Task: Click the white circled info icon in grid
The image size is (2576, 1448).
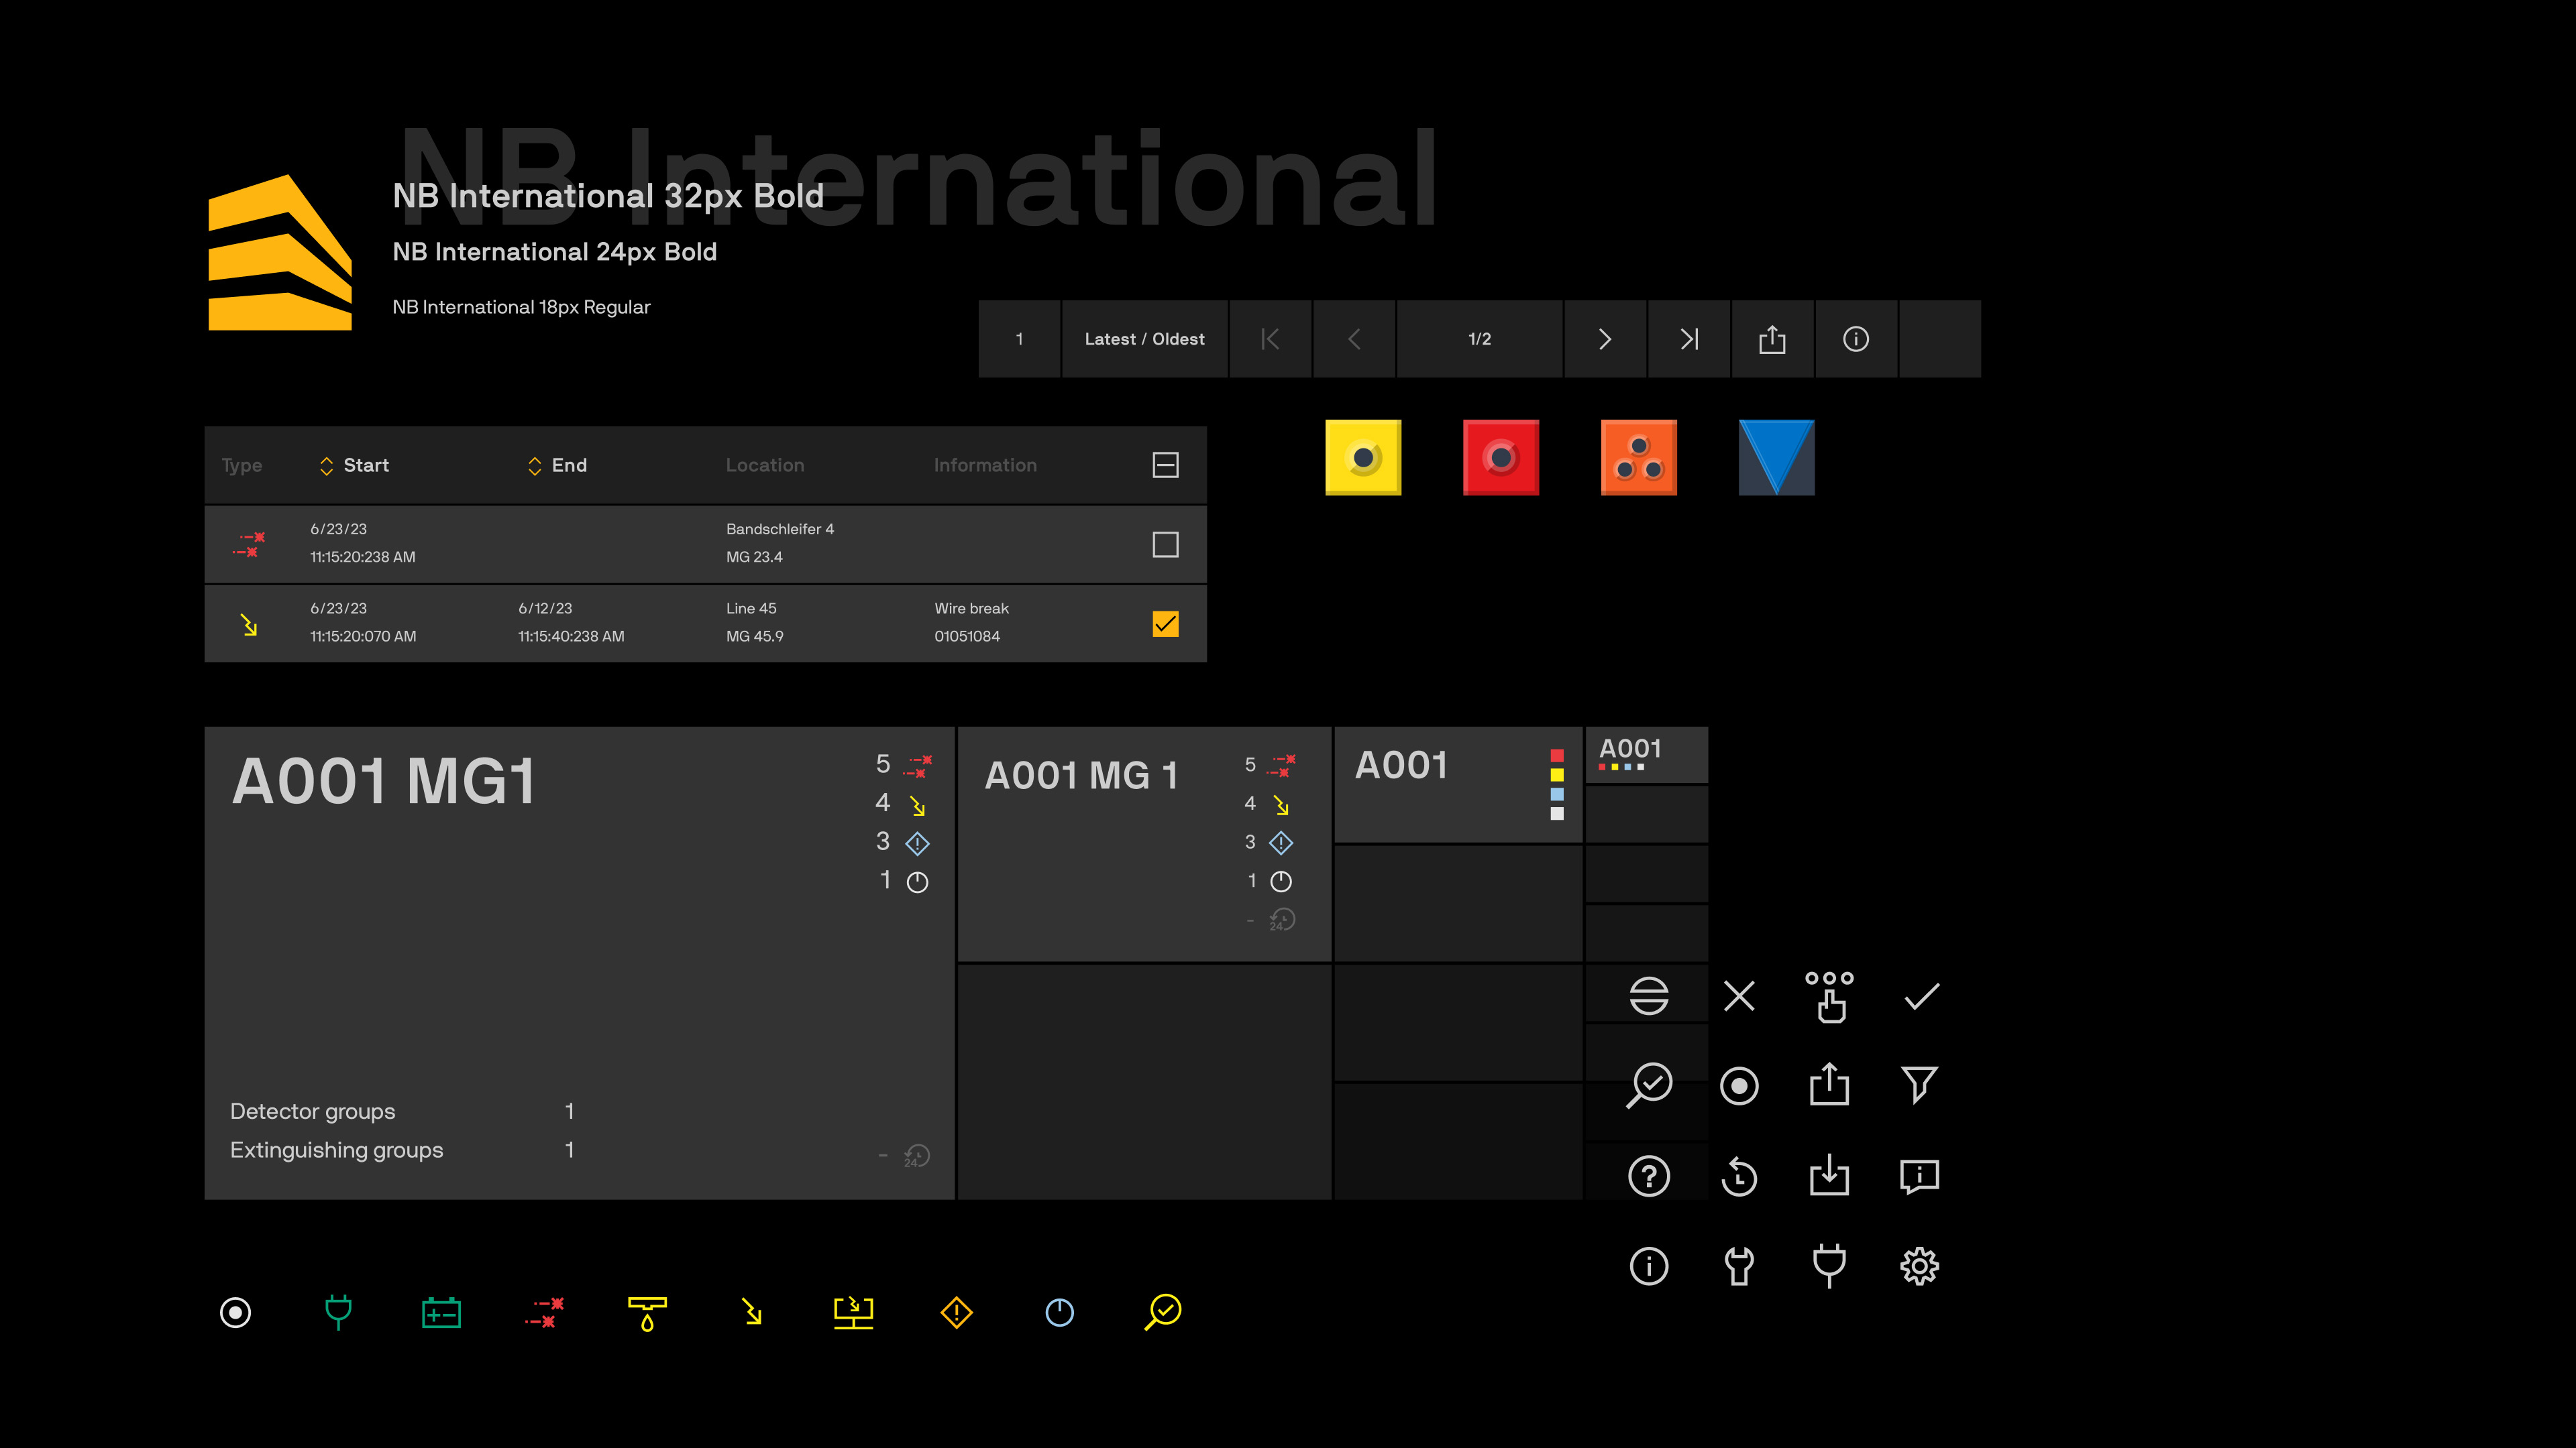Action: tap(1649, 1266)
